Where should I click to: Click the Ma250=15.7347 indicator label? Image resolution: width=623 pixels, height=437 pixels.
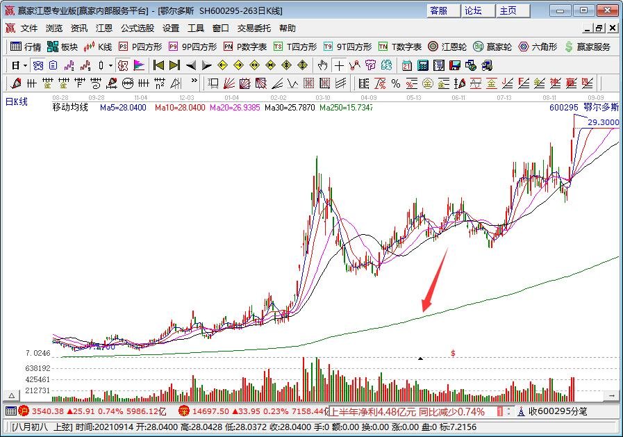[x=346, y=107]
